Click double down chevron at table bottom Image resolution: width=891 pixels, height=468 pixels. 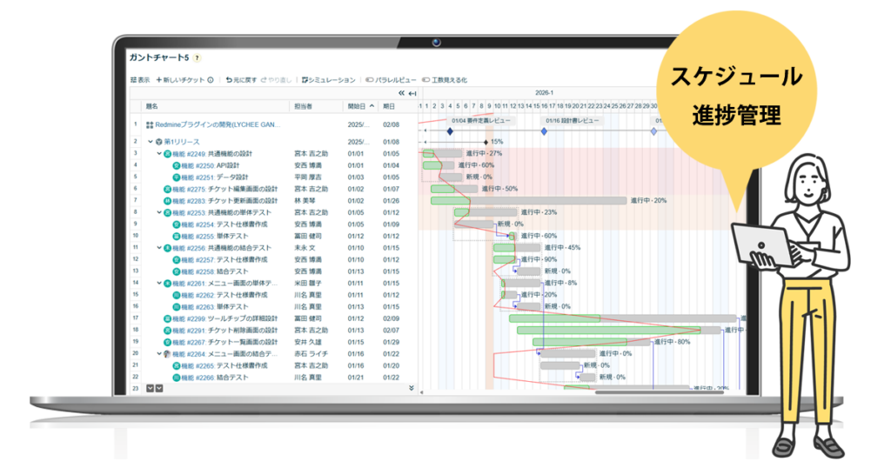(x=412, y=388)
